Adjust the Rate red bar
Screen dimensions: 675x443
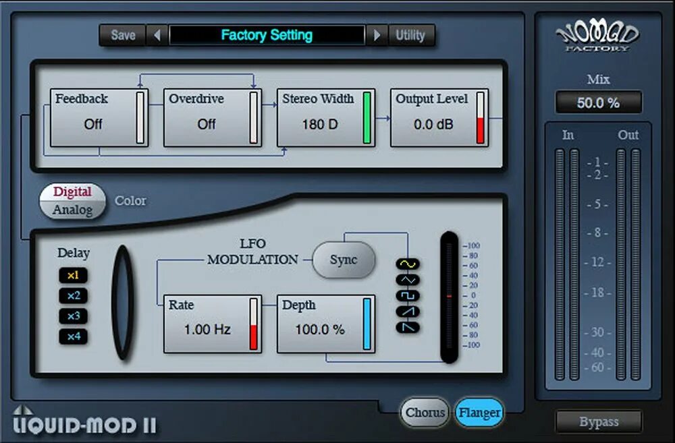click(x=254, y=324)
